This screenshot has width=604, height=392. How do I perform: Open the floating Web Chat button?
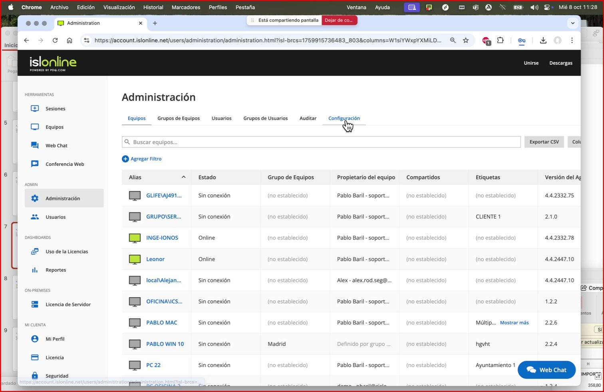pyautogui.click(x=546, y=370)
